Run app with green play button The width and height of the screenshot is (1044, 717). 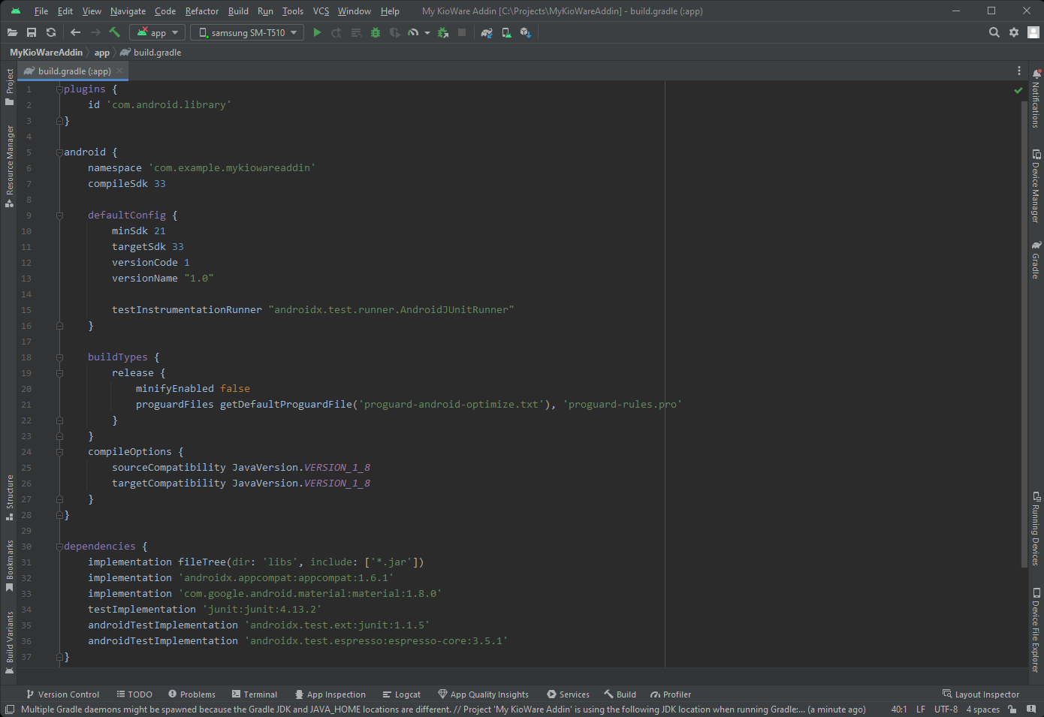(x=317, y=32)
